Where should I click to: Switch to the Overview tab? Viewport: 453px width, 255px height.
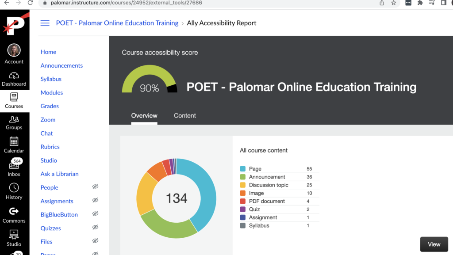click(144, 116)
